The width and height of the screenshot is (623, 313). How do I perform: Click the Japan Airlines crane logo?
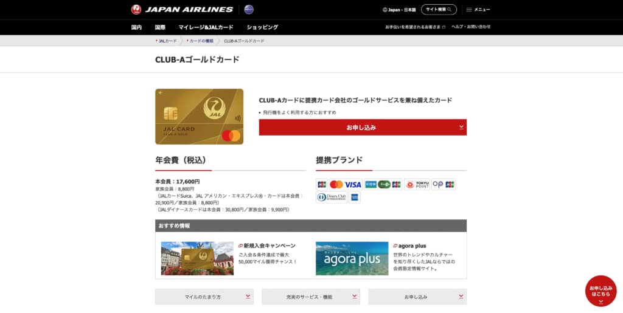click(x=136, y=9)
